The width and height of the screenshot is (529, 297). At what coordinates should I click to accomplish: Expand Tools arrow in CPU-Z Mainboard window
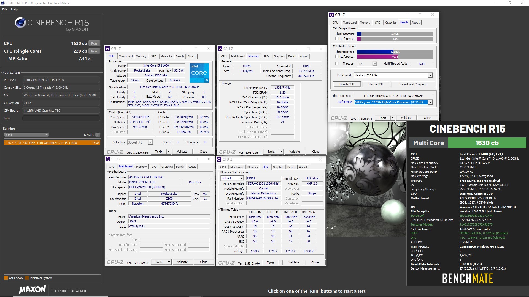(169, 262)
